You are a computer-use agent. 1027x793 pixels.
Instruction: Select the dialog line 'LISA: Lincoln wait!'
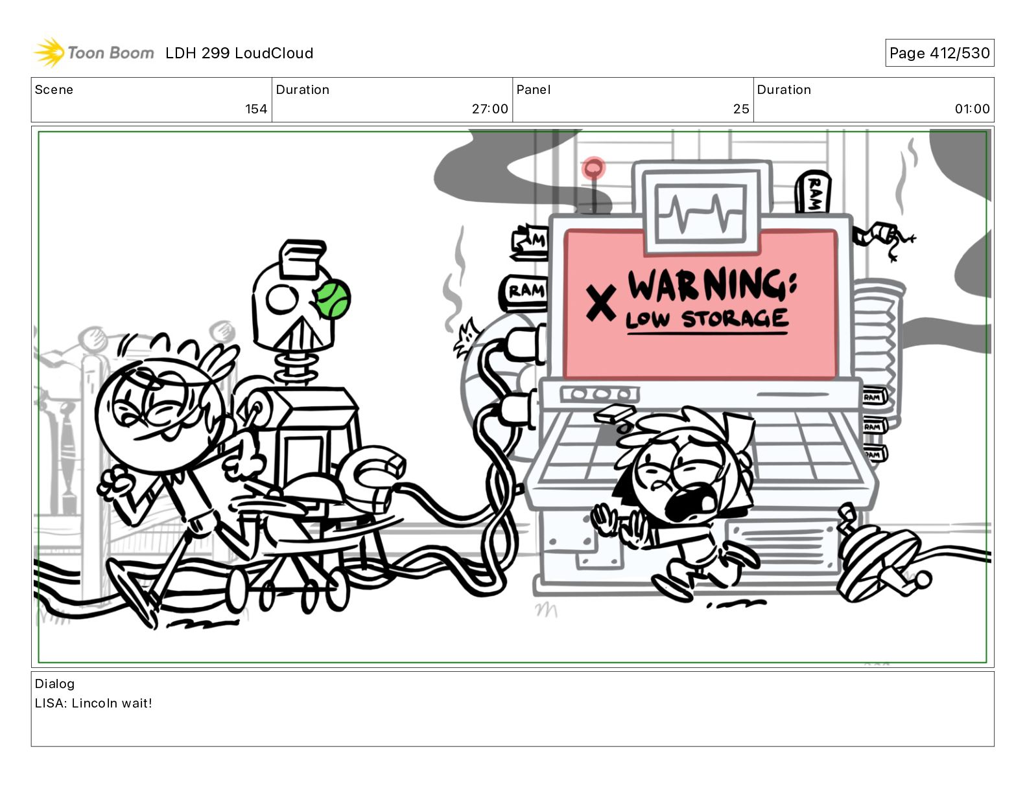click(x=93, y=703)
